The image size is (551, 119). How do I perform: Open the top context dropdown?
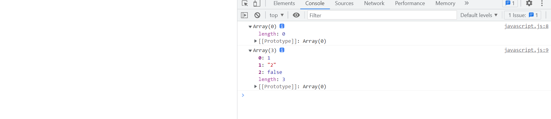pos(277,15)
